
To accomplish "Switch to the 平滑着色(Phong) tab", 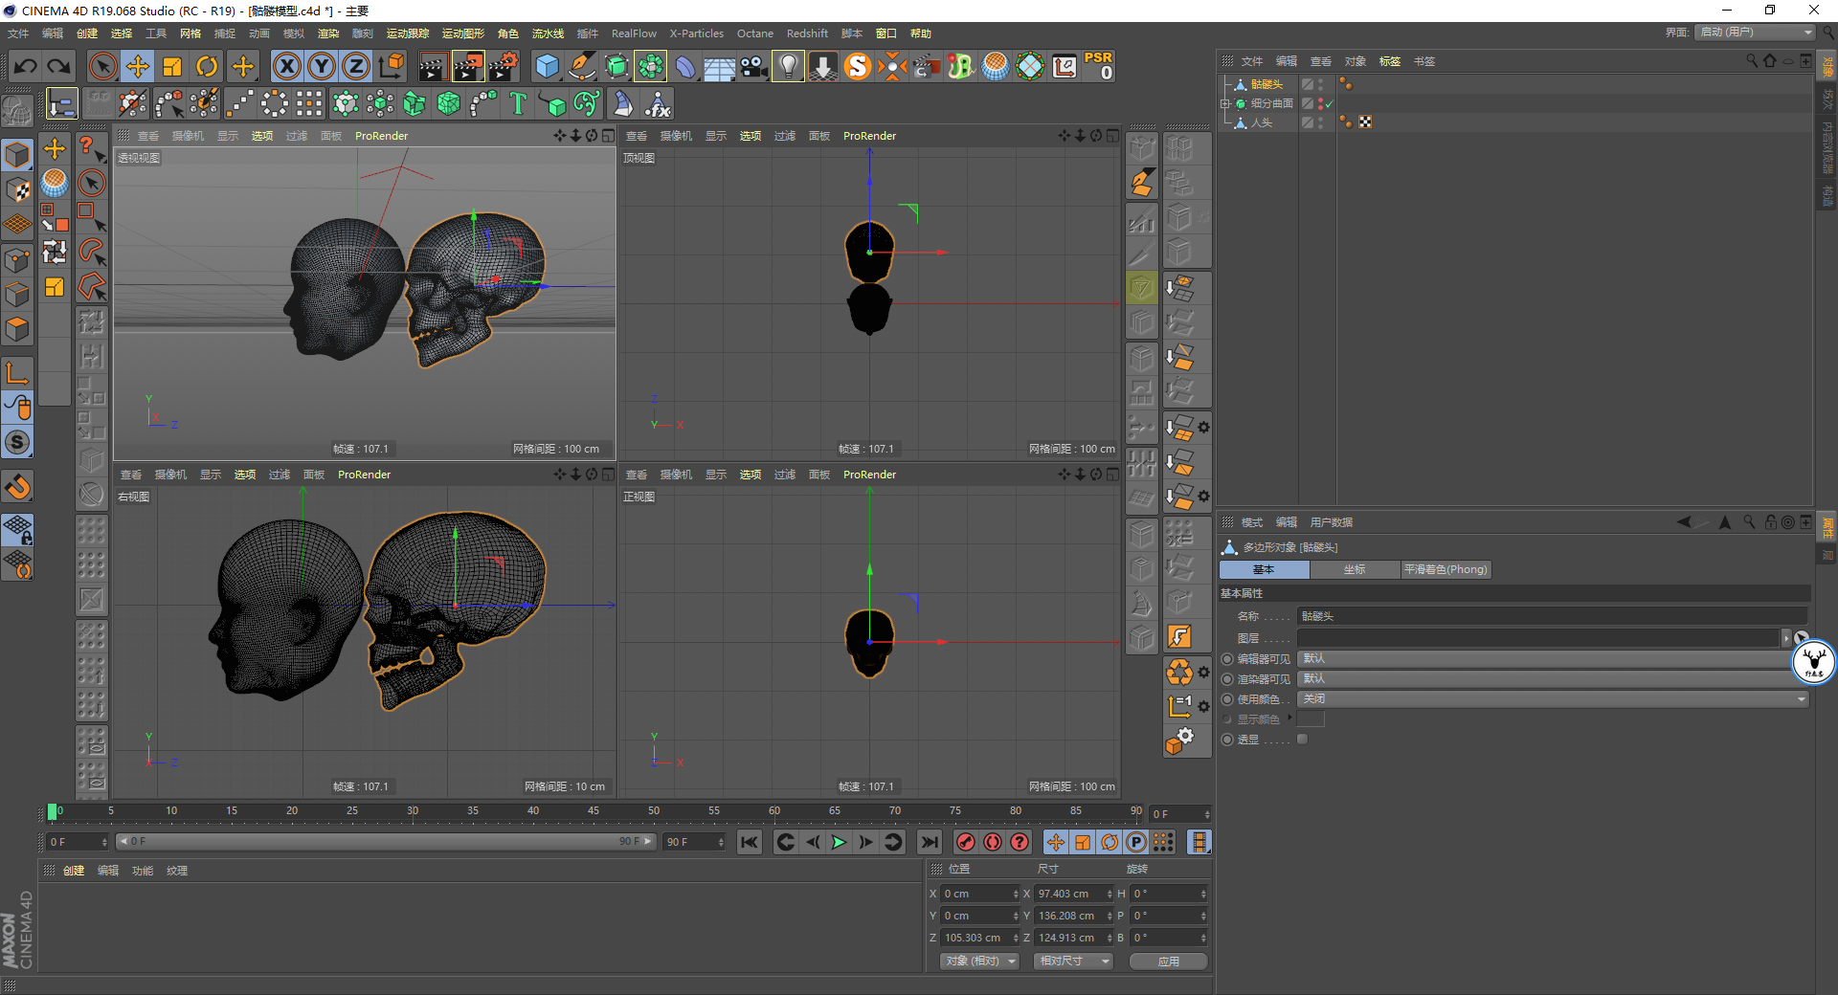I will click(1446, 570).
